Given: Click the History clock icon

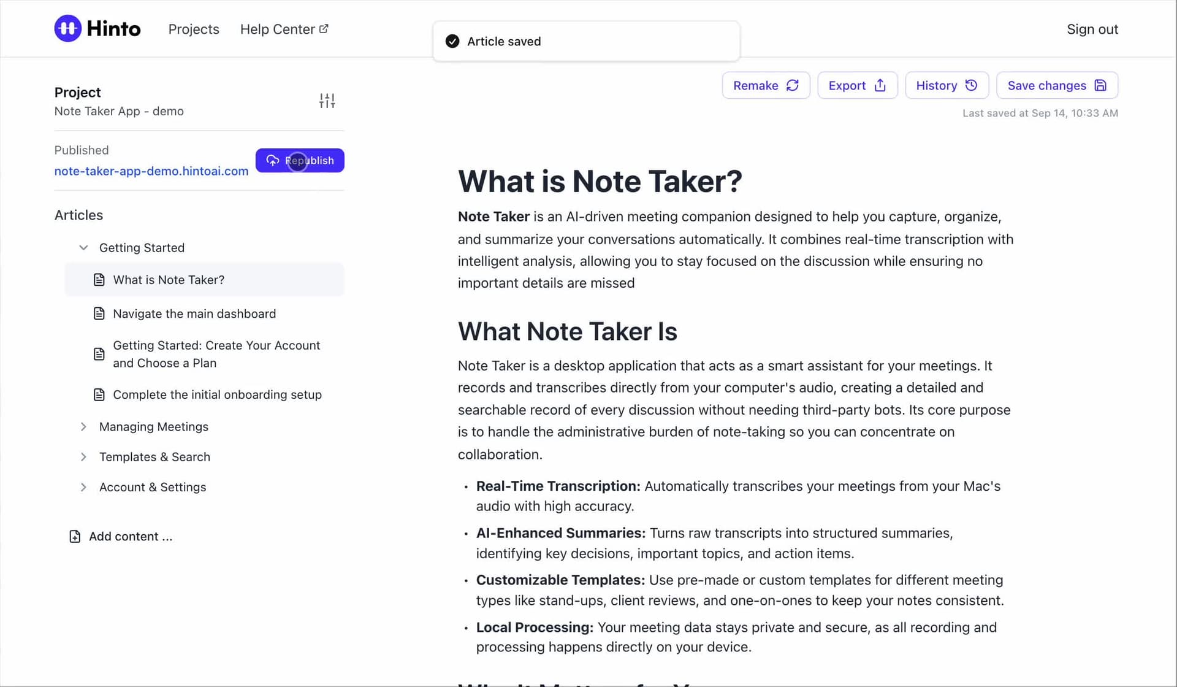Looking at the screenshot, I should (x=971, y=85).
